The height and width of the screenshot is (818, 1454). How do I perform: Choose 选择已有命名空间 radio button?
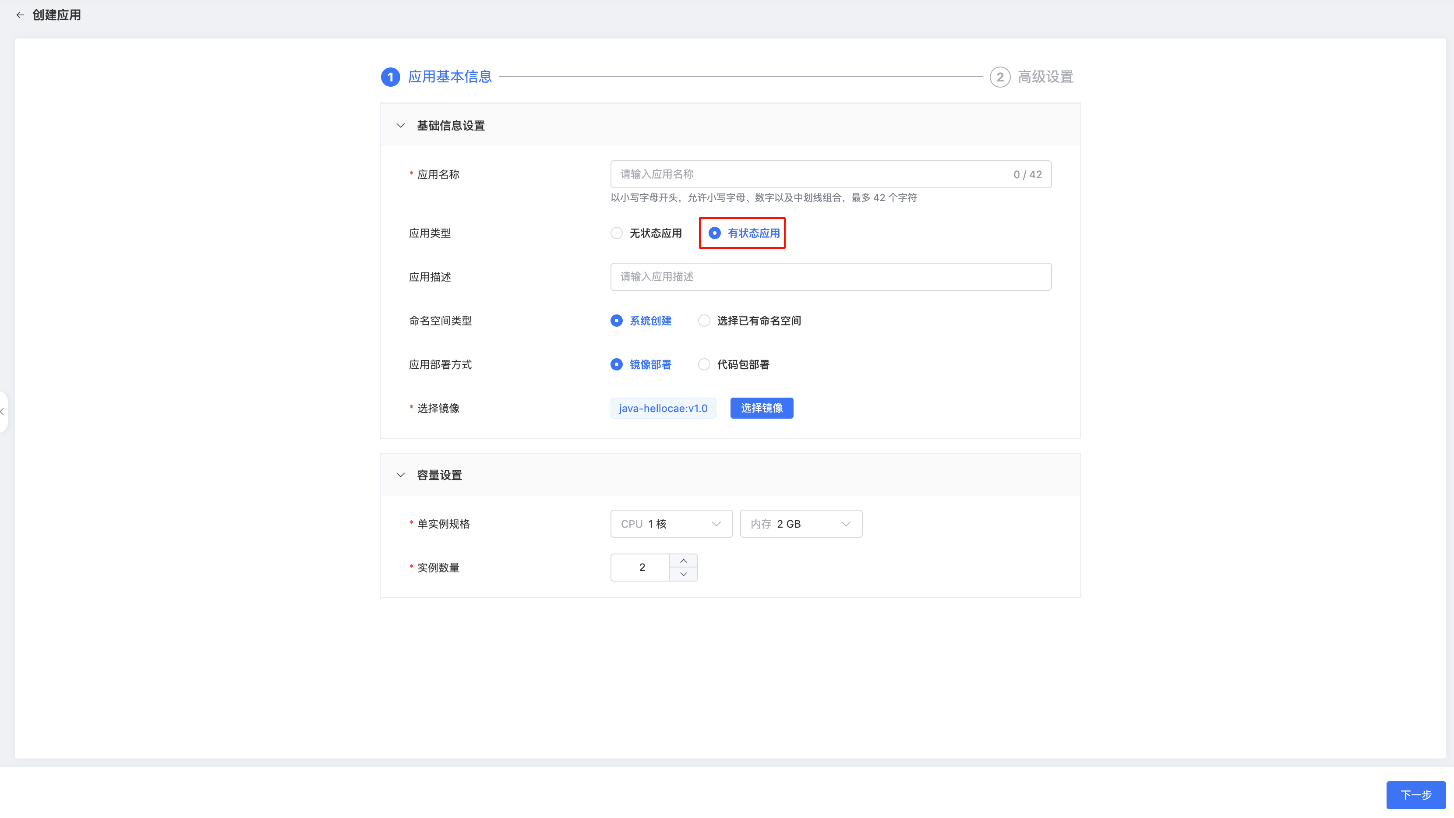pos(704,321)
